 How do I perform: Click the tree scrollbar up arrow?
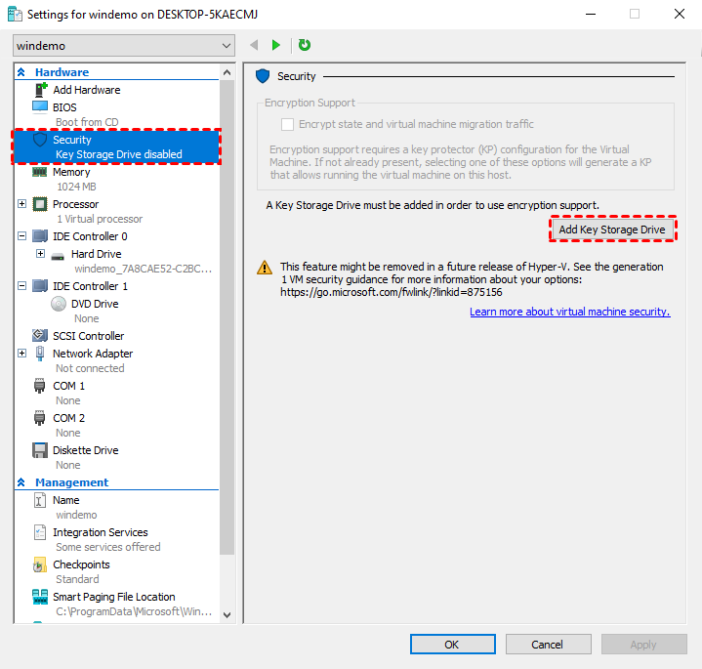pyautogui.click(x=227, y=72)
